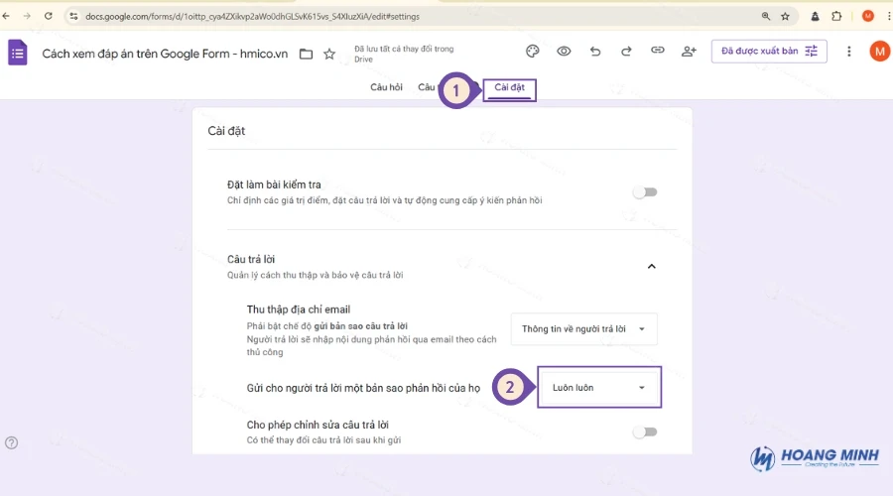Click 'Quản lý cách thu thập và bảo vệ' description
Image resolution: width=893 pixels, height=496 pixels.
click(x=315, y=275)
